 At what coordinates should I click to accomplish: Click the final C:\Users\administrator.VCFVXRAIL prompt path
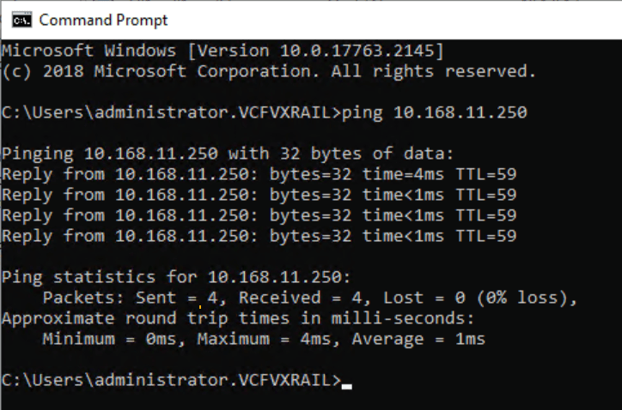click(172, 380)
